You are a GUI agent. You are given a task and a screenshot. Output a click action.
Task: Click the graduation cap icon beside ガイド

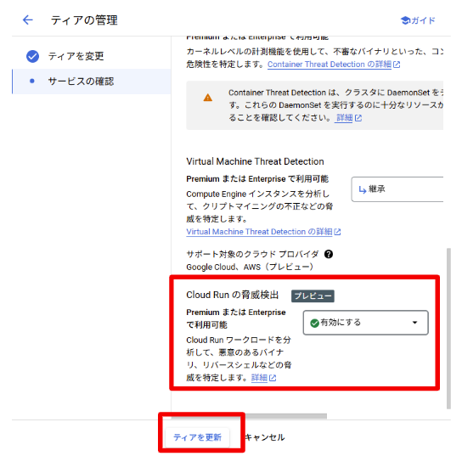[x=405, y=20]
